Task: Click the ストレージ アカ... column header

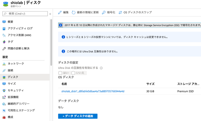Action: coord(188,84)
